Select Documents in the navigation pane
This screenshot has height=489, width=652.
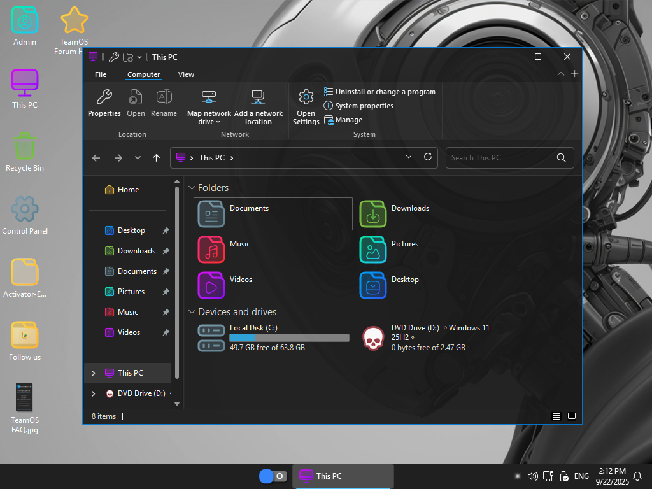[x=131, y=271]
